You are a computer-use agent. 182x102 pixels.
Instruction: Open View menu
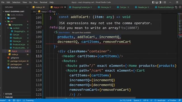click(25, 2)
